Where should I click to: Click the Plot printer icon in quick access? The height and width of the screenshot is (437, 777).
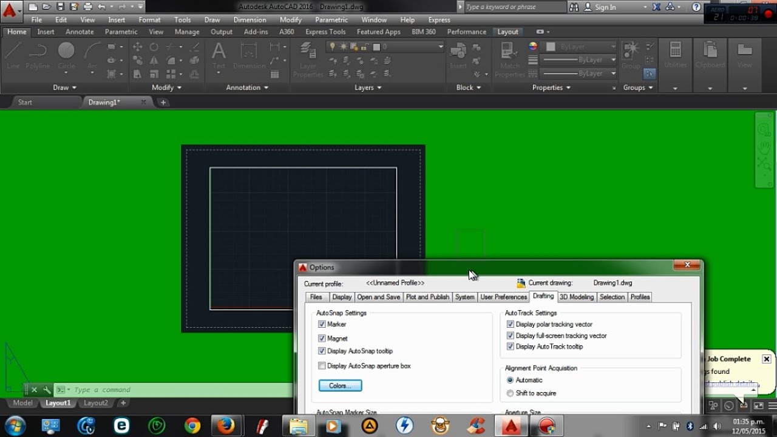pos(88,7)
